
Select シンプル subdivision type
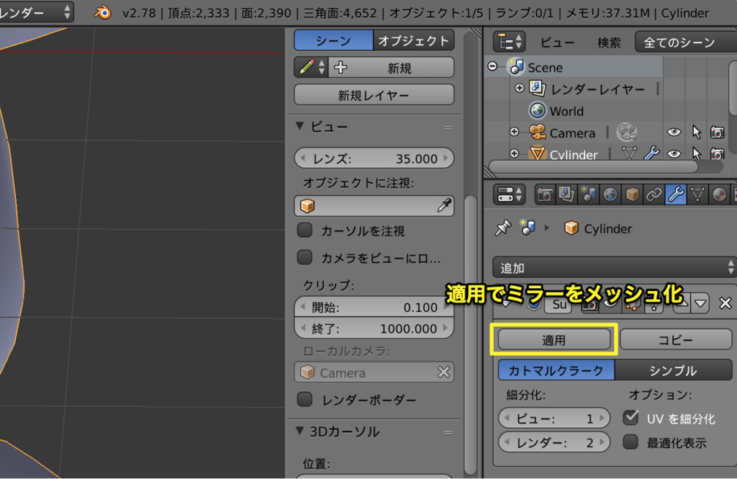point(673,370)
